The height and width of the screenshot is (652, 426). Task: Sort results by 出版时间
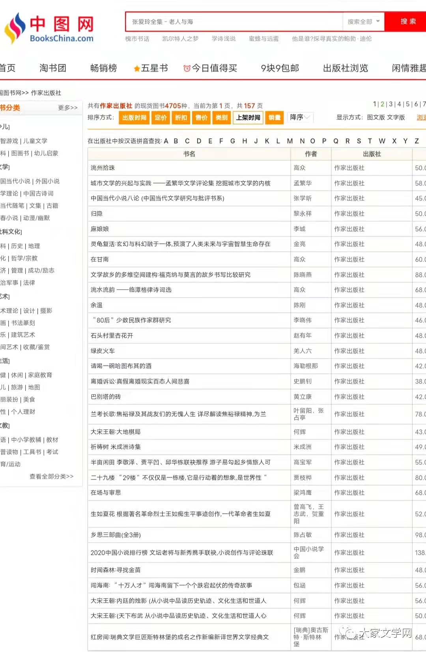[134, 118]
